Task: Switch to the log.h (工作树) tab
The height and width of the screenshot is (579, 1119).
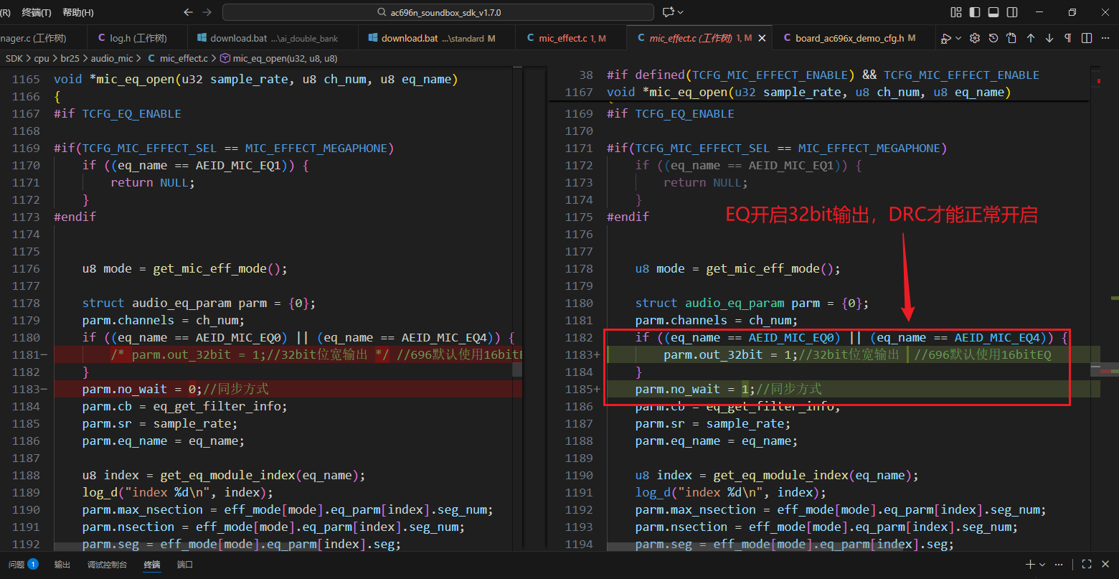Action: pos(138,38)
